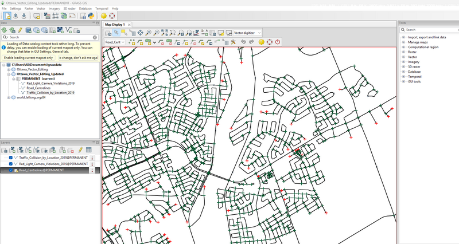Open the Settings menu
The width and height of the screenshot is (459, 244).
[x=15, y=9]
